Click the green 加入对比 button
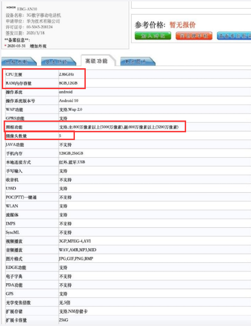This screenshot has height=326, width=251. coord(153,36)
